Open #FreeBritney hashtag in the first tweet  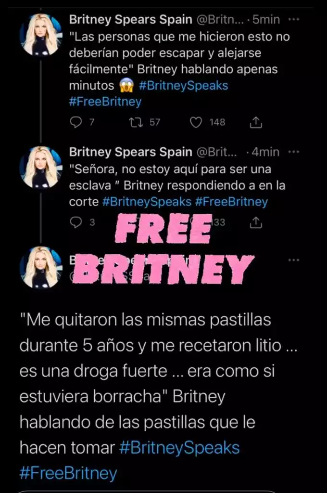(x=105, y=102)
